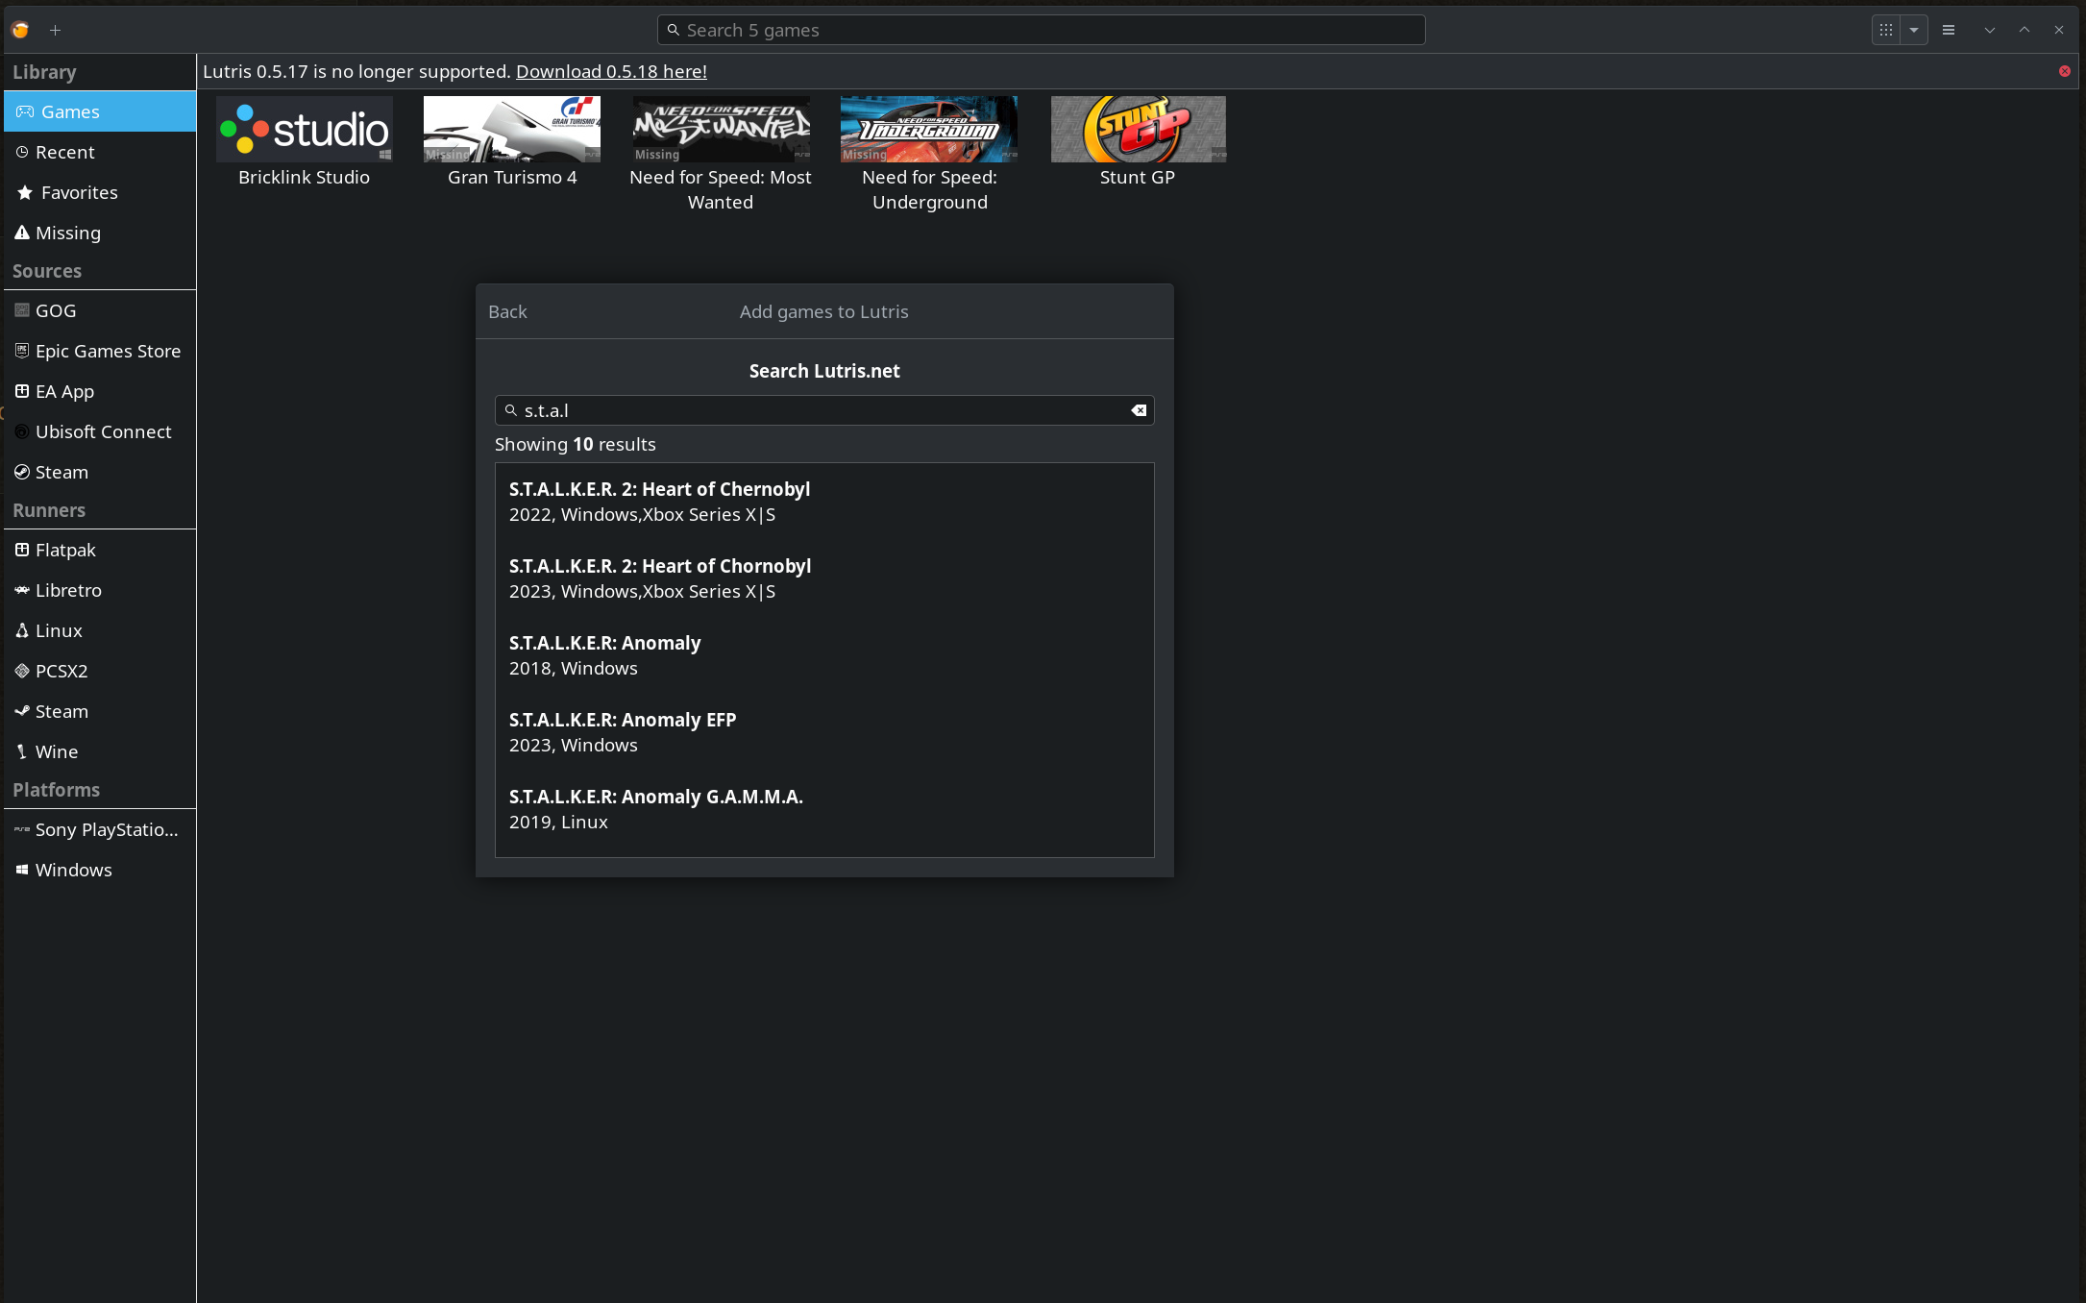
Task: Select the Wine runner
Action: coord(100,751)
